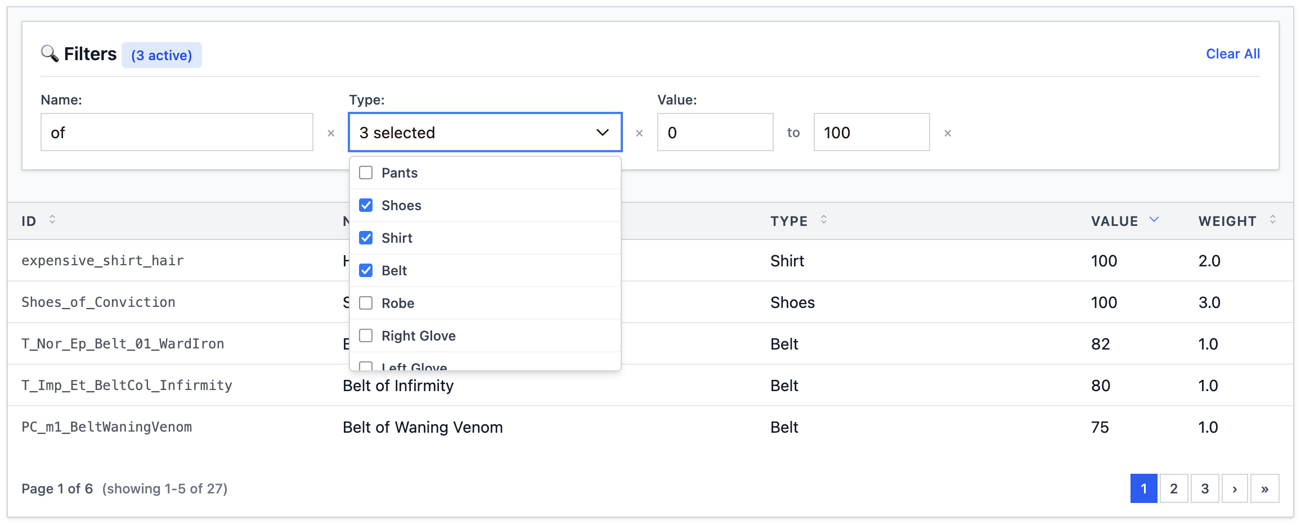Click the magnifying glass Filters icon
Screen dimensions: 1301x526
tap(50, 54)
